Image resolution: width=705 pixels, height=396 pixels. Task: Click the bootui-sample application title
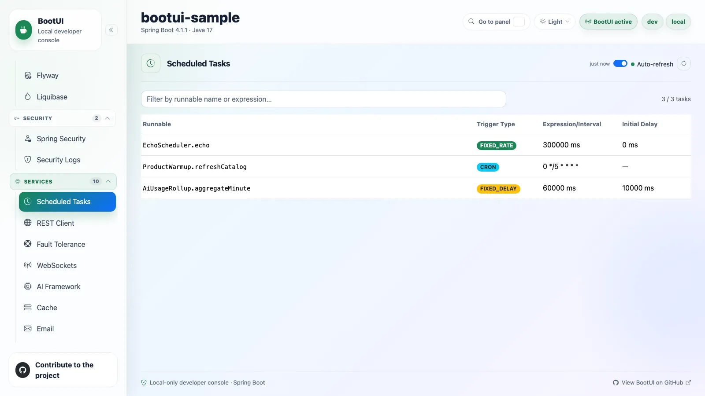click(190, 18)
